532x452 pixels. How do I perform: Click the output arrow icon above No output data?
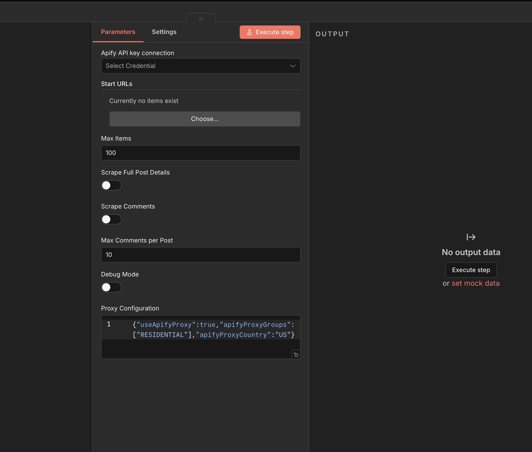click(471, 237)
